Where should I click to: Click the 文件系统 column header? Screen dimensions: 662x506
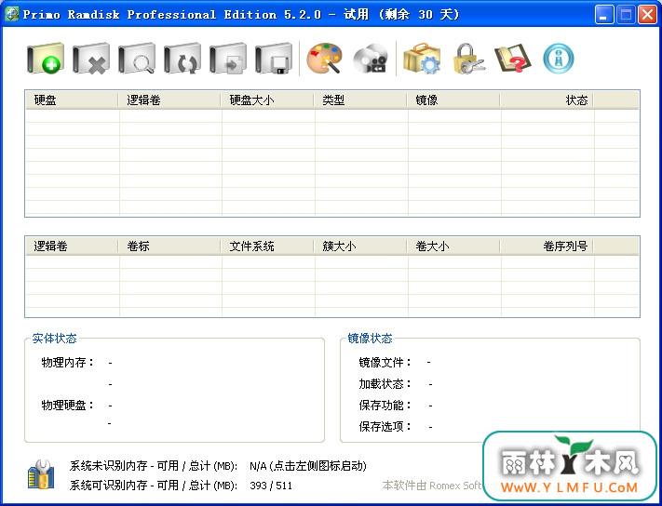tap(267, 246)
